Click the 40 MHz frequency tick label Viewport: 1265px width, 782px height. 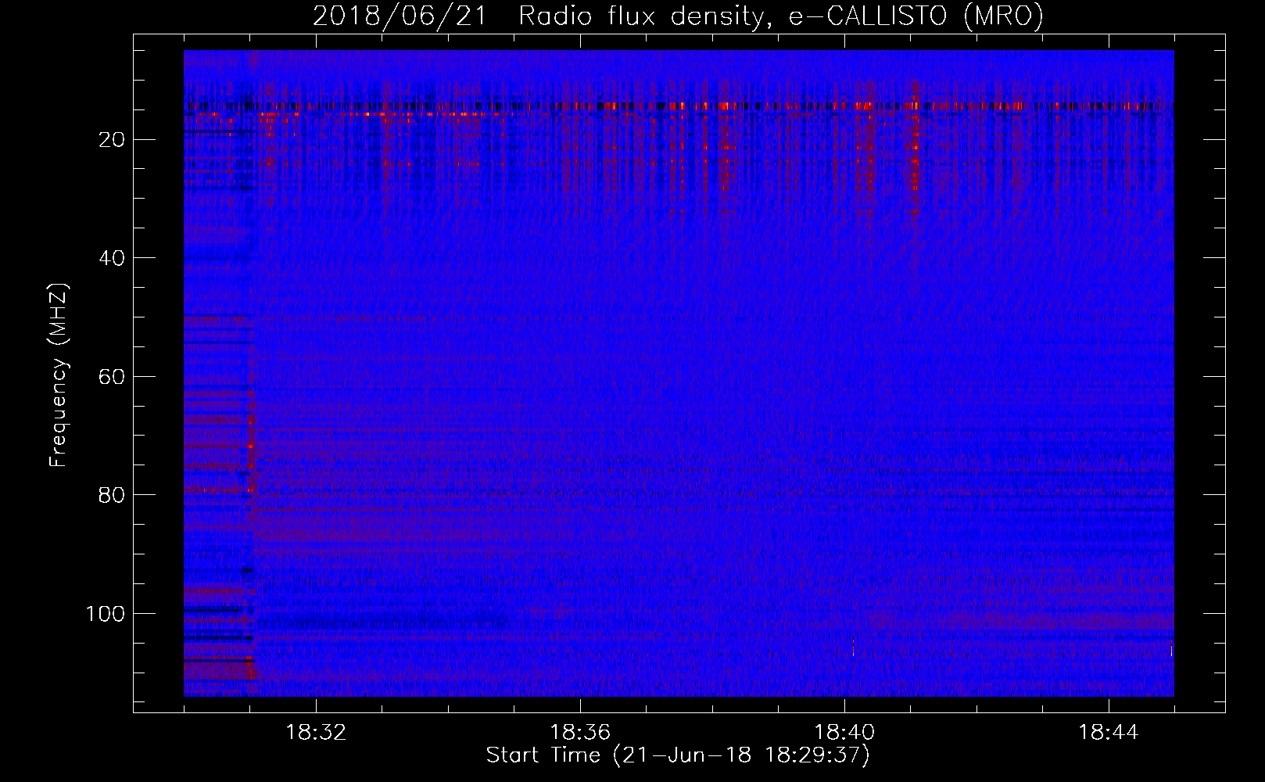(x=112, y=258)
